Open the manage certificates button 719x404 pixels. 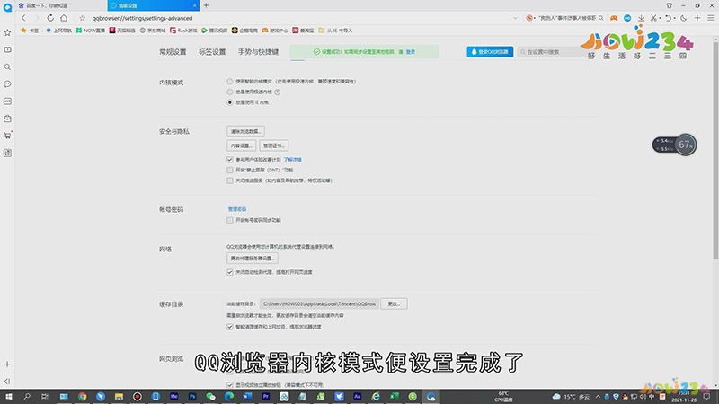pyautogui.click(x=274, y=145)
